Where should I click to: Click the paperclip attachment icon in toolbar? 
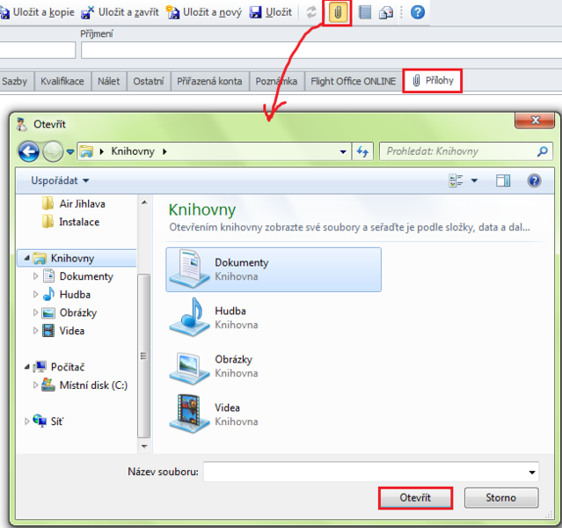tap(338, 12)
